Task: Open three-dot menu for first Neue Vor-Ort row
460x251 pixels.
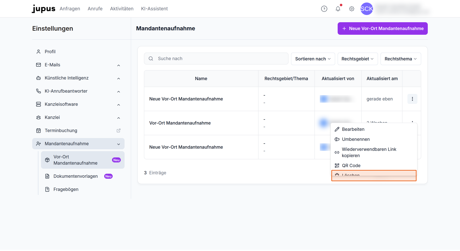Action: [412, 99]
